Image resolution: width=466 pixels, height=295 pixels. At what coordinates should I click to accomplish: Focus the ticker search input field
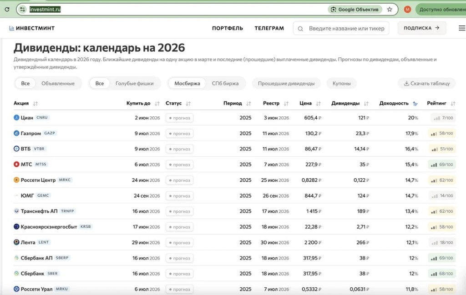[x=346, y=28]
